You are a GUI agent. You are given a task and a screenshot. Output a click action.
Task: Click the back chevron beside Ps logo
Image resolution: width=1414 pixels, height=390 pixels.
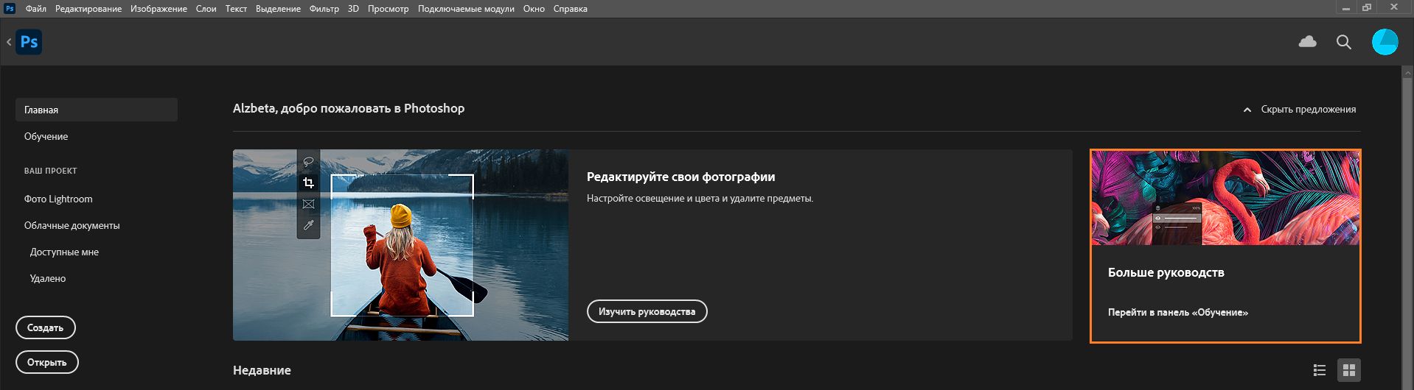click(x=9, y=42)
